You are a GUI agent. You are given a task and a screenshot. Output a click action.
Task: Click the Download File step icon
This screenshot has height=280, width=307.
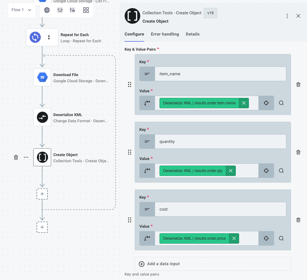tap(42, 77)
